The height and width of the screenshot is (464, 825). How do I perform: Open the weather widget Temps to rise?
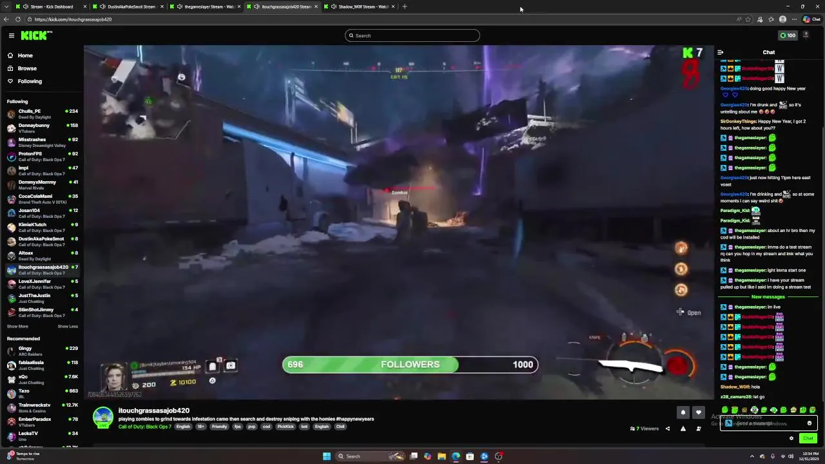click(23, 456)
